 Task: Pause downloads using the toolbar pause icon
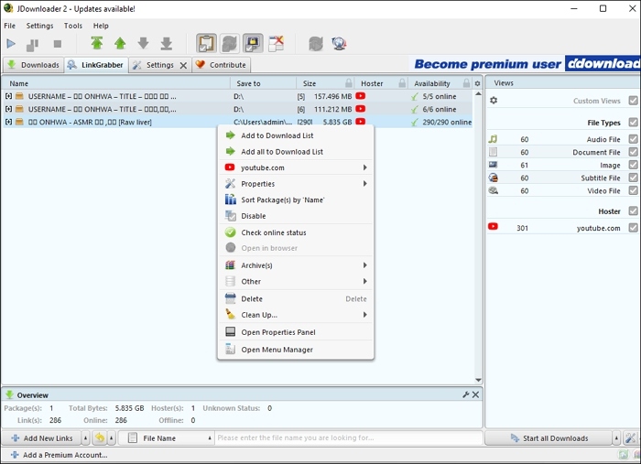[33, 44]
